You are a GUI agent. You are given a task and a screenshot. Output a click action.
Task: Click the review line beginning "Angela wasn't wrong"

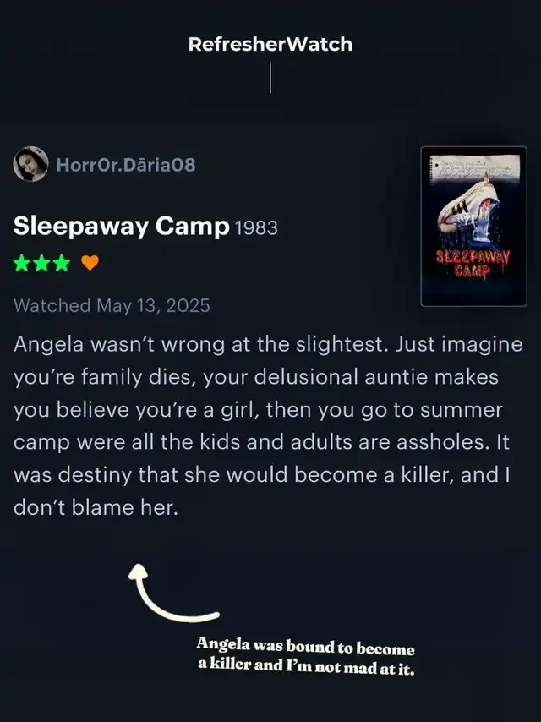pos(268,344)
